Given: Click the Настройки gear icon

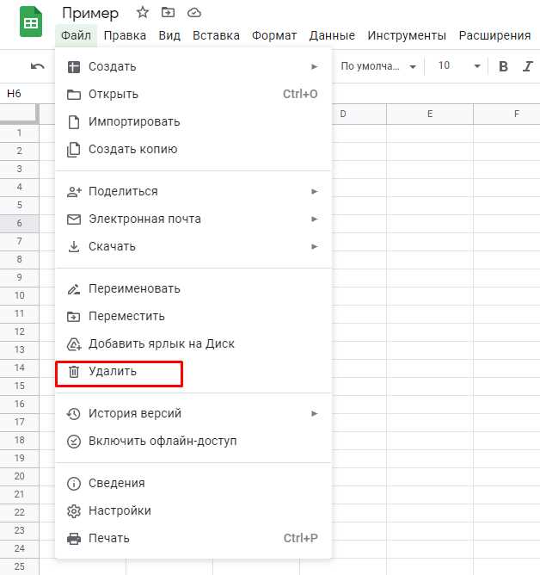Looking at the screenshot, I should coord(74,510).
